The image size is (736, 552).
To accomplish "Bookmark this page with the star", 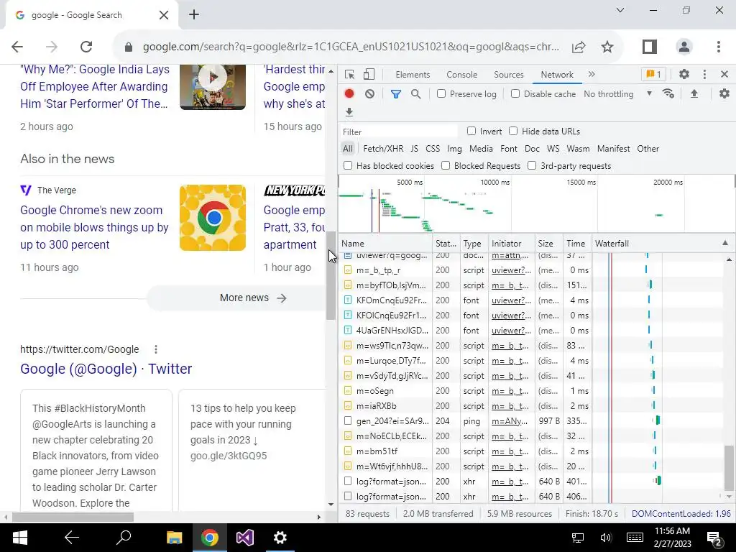I will 607,47.
